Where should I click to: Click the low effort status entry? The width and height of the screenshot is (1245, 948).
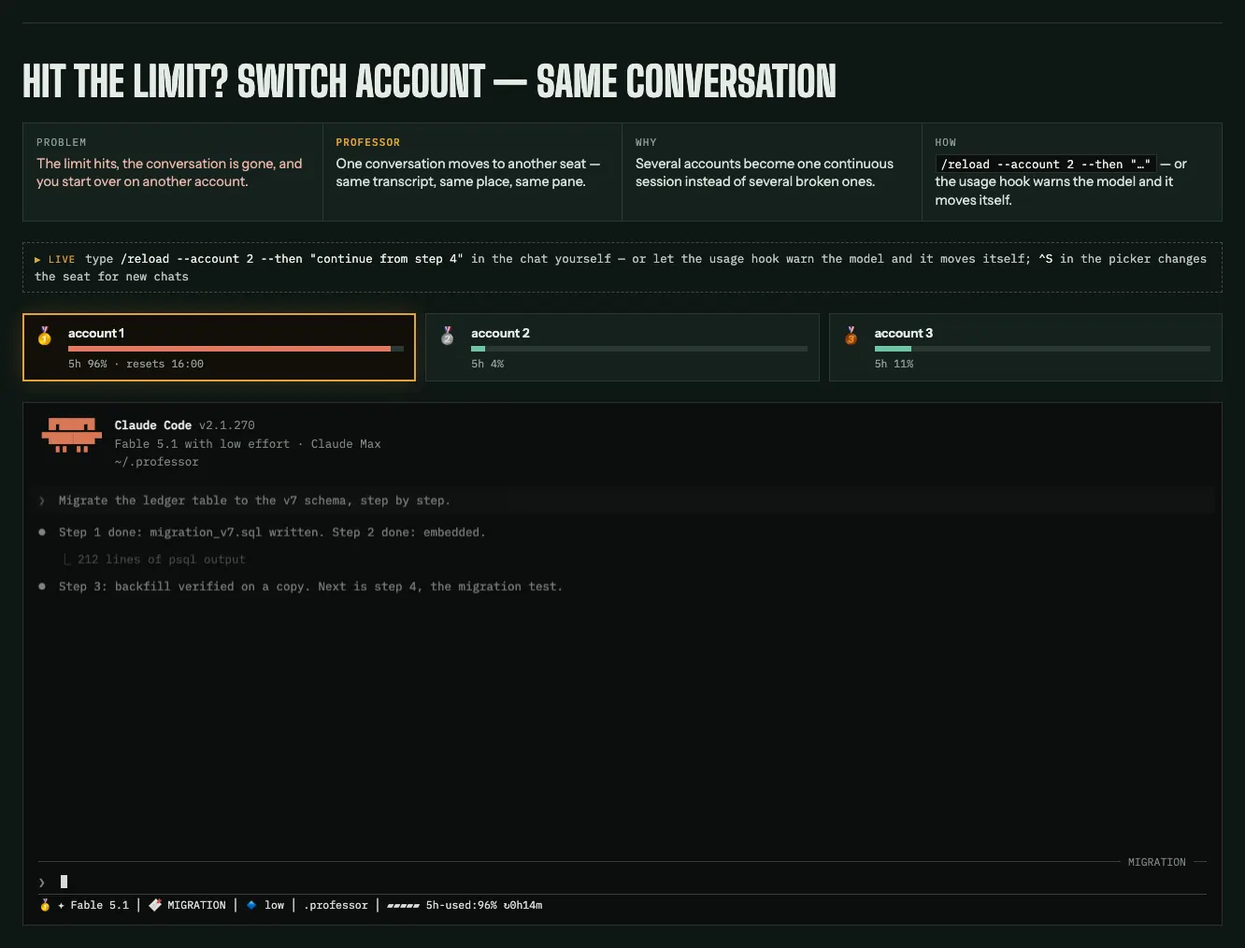click(x=275, y=905)
